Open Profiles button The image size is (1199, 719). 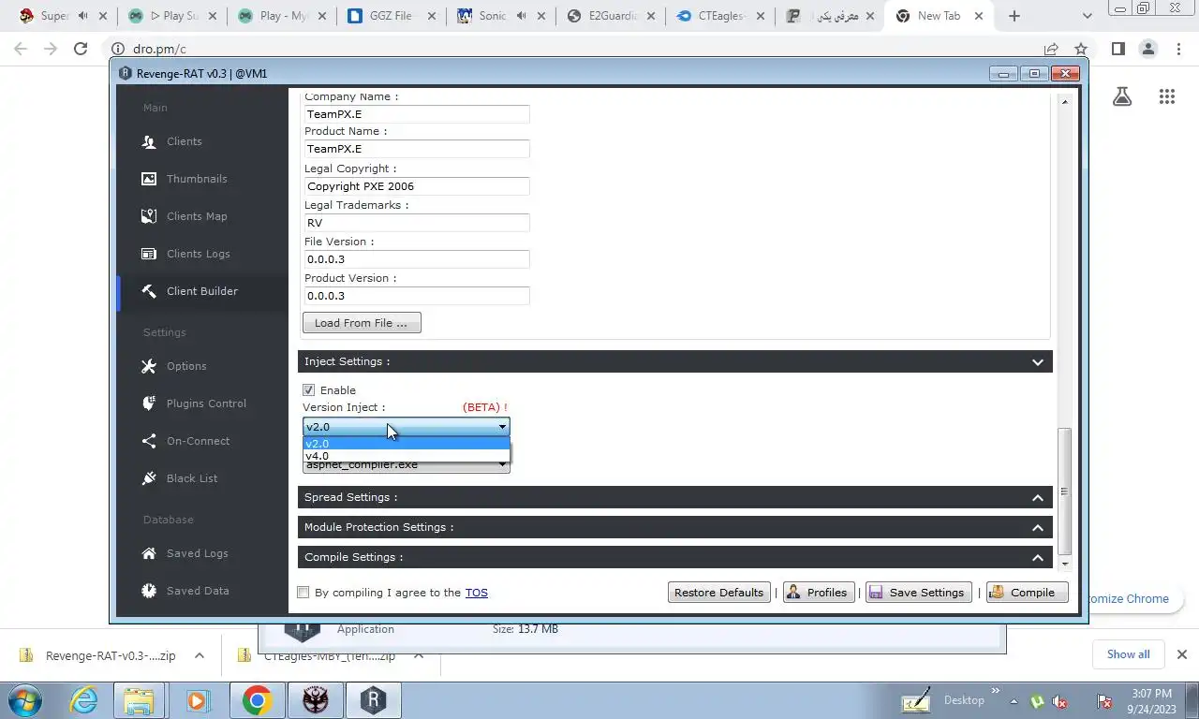click(817, 593)
